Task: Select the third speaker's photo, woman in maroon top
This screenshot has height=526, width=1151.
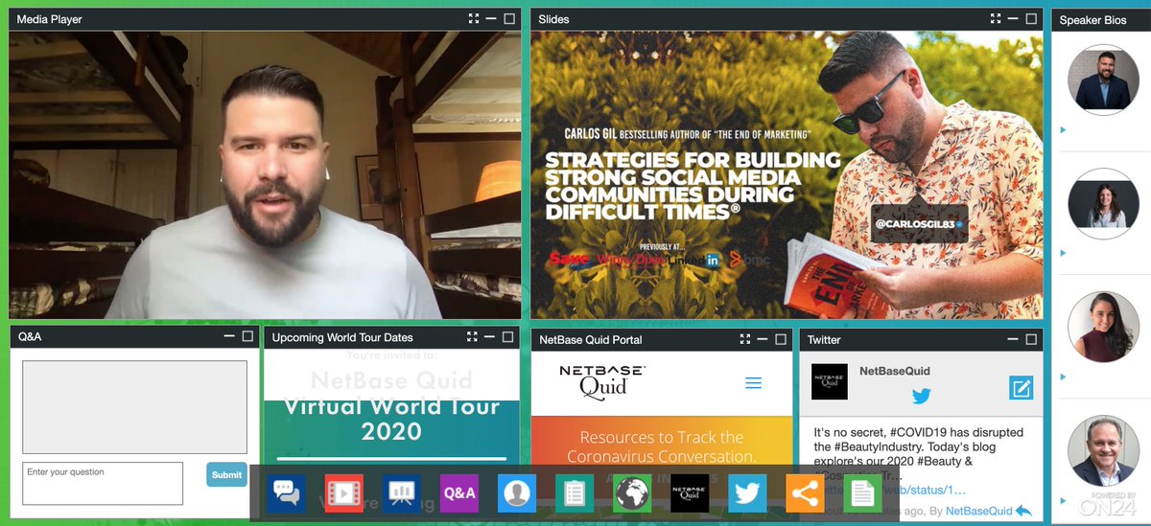Action: (1102, 326)
